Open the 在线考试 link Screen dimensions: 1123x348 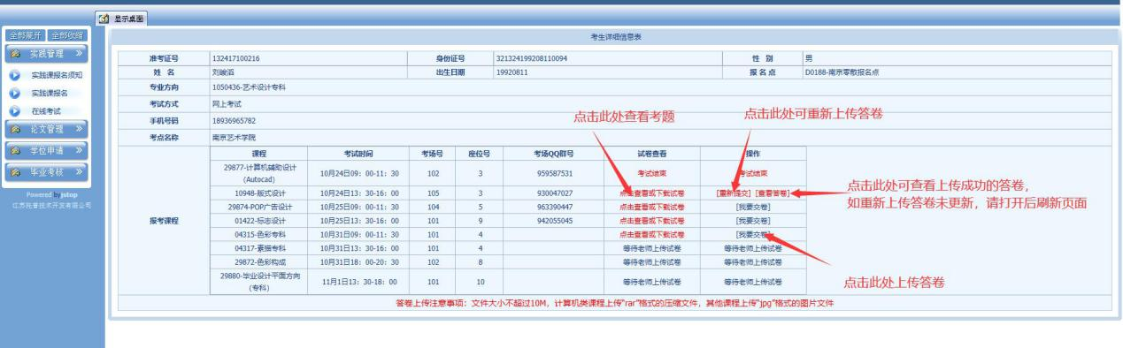(46, 110)
